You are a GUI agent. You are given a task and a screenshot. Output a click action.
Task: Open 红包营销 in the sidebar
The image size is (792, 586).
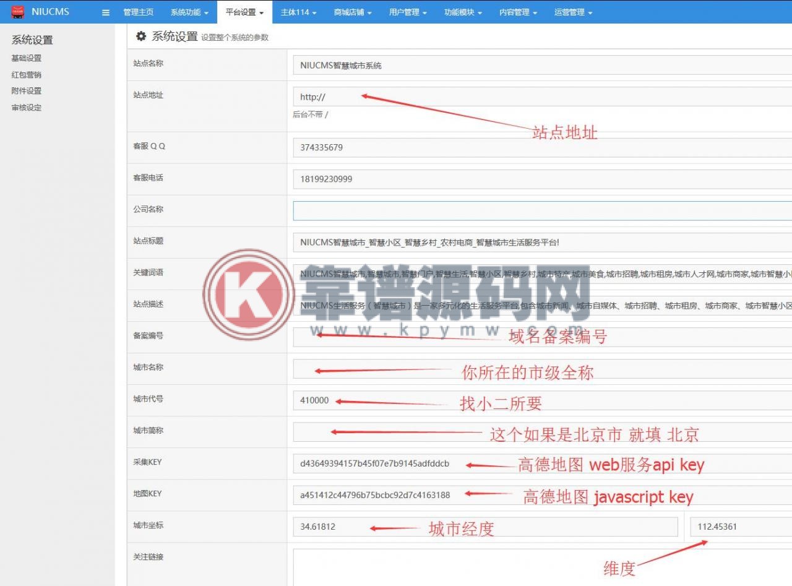tap(27, 75)
